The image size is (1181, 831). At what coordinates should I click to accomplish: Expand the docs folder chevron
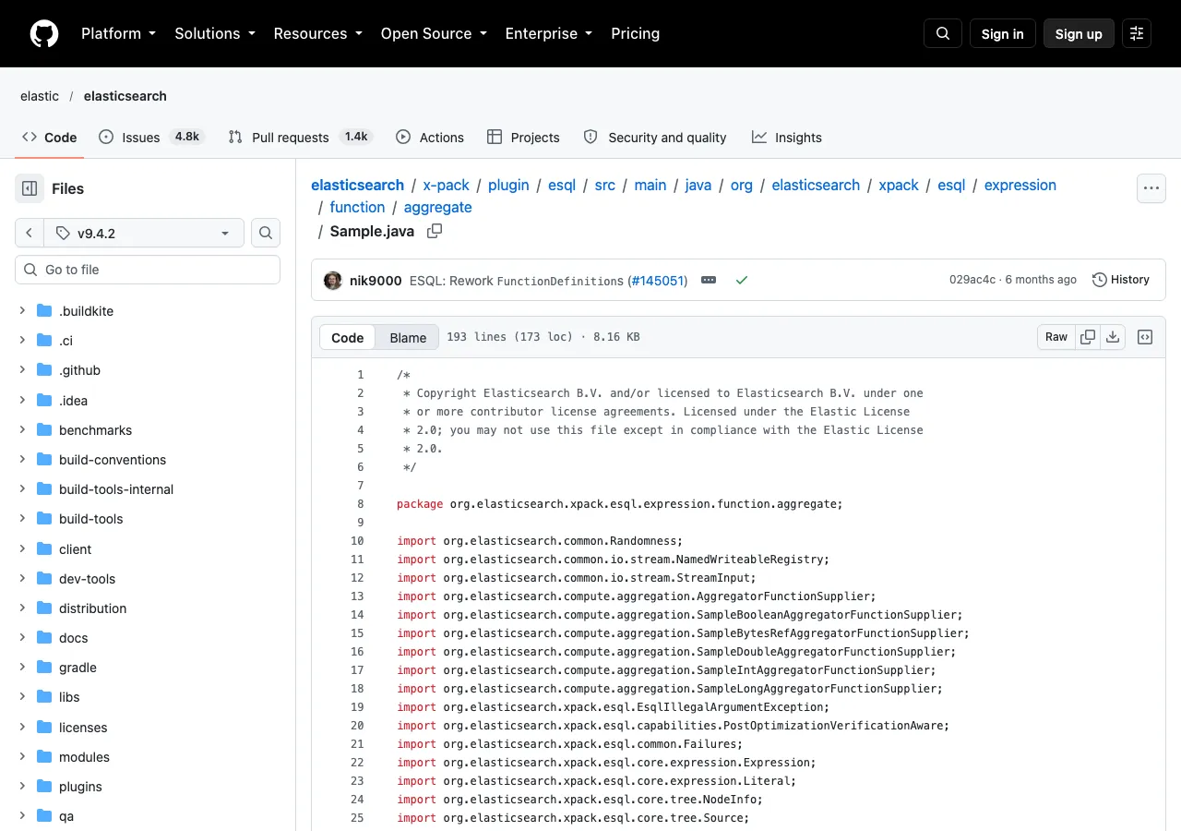pos(23,637)
